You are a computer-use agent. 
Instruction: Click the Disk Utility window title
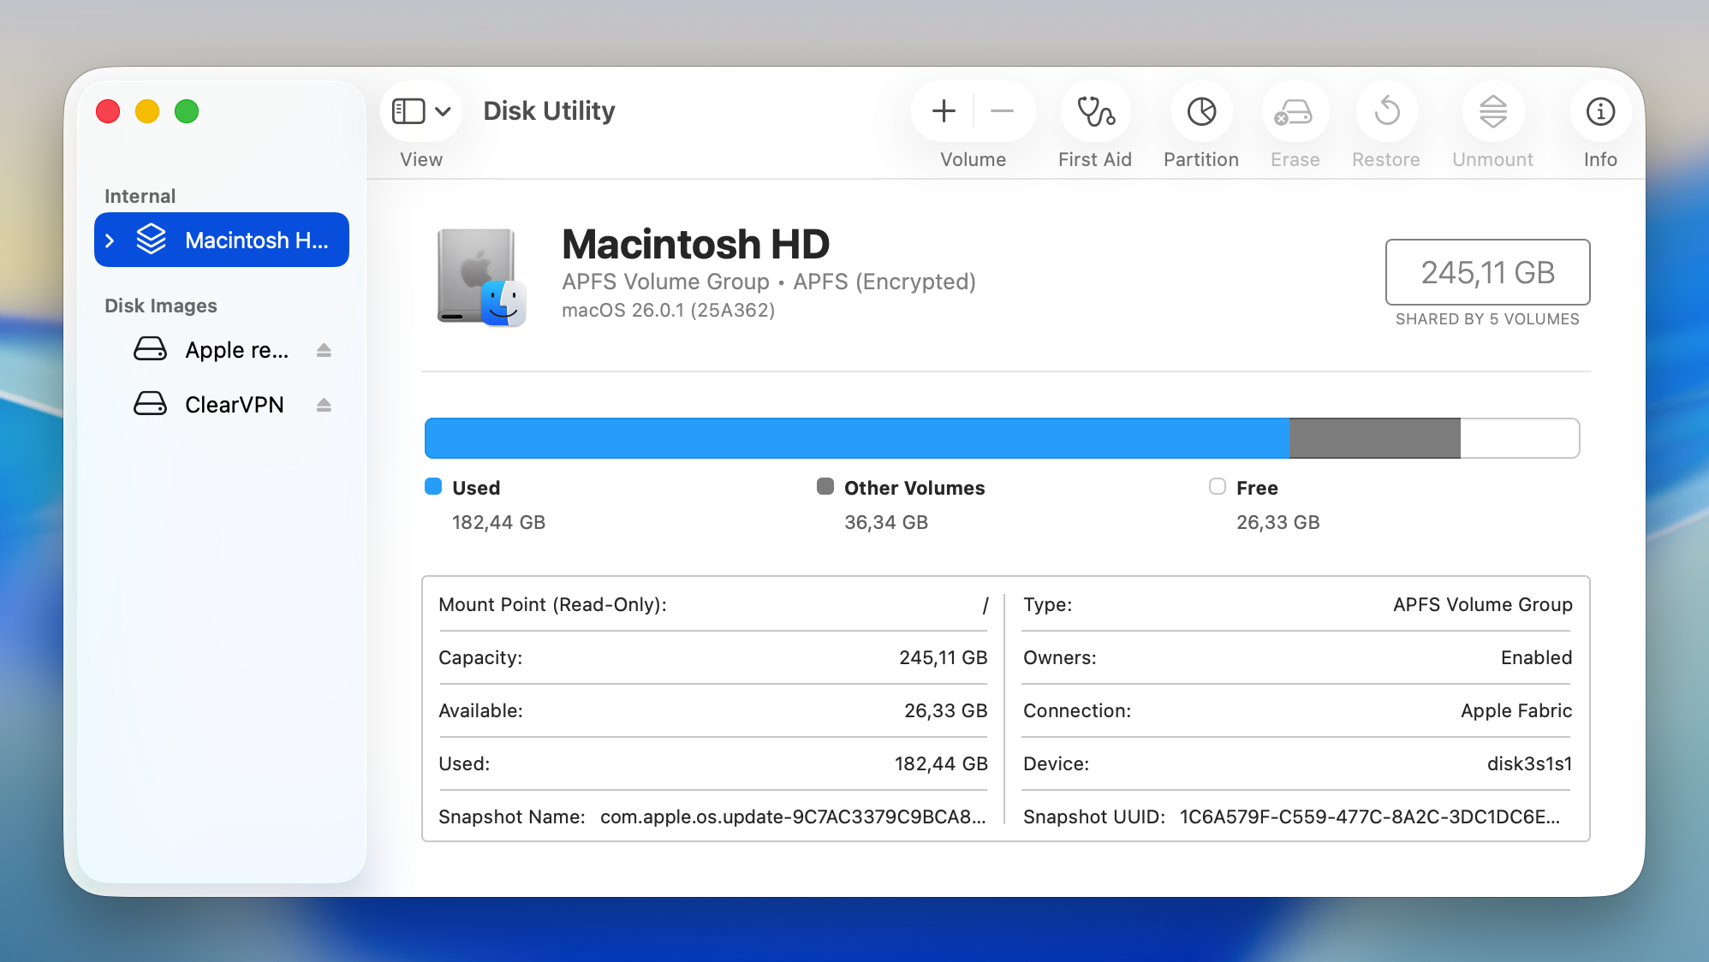click(549, 110)
